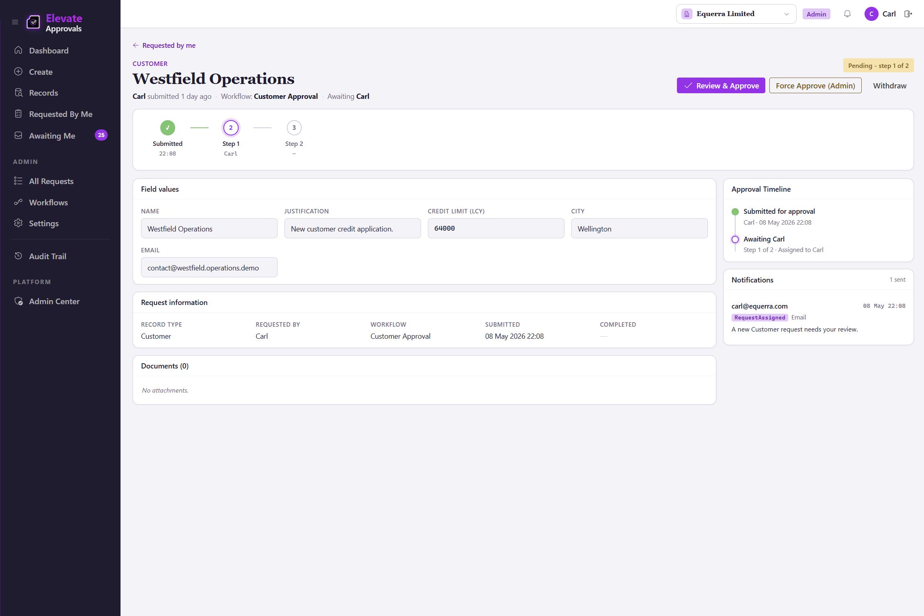
Task: Click the Admin role badge
Action: coord(816,14)
